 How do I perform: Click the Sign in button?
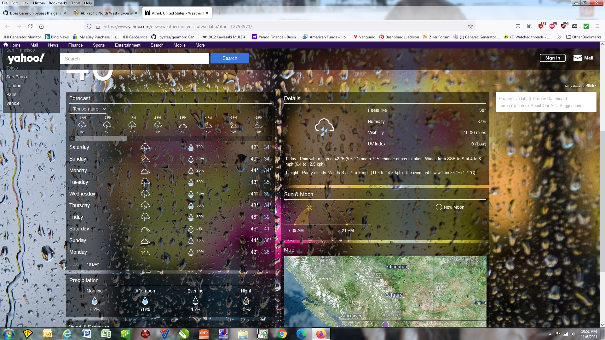(553, 58)
